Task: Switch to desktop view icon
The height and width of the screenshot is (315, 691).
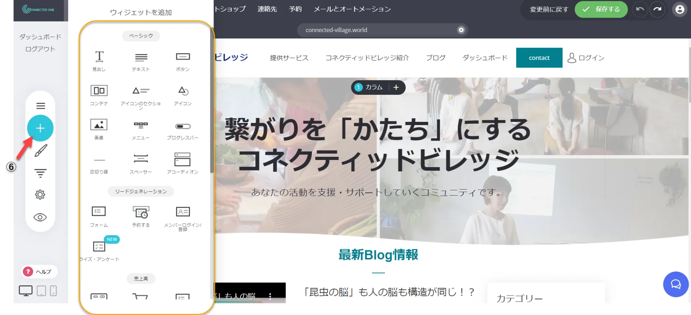Action: point(26,291)
